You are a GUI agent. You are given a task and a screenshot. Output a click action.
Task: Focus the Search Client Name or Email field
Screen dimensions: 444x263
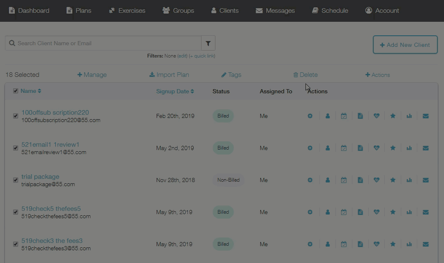pyautogui.click(x=107, y=43)
